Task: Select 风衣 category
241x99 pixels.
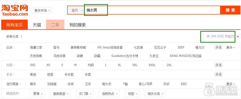Action: [166, 84]
